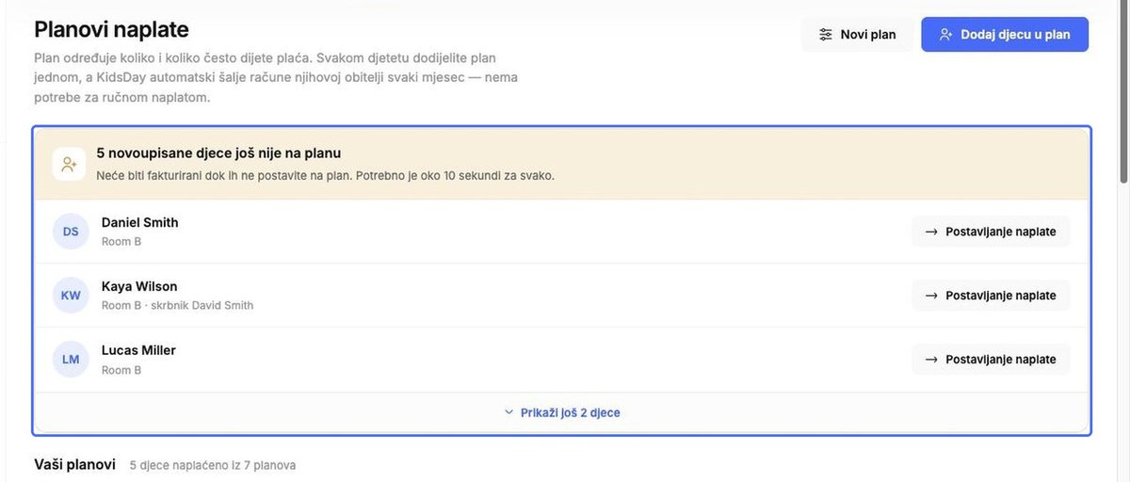The width and height of the screenshot is (1130, 482).
Task: Open Daniel Smith's name entry
Action: [x=139, y=222]
